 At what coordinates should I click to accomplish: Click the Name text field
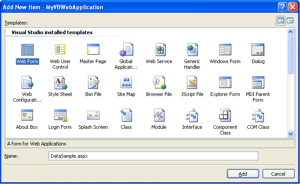point(153,156)
